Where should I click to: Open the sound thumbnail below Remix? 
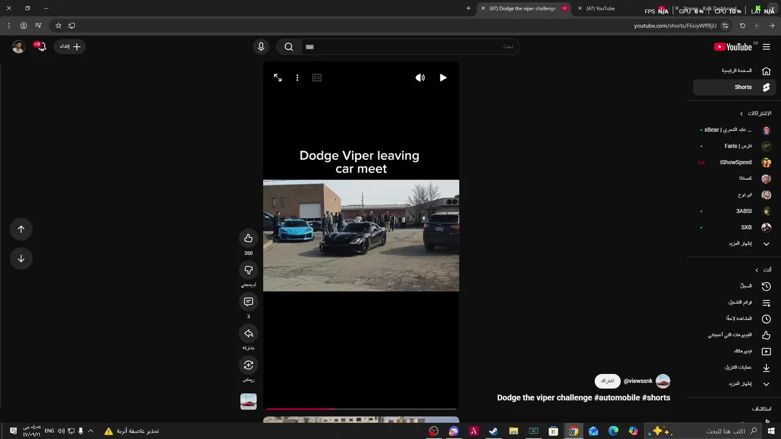[248, 401]
